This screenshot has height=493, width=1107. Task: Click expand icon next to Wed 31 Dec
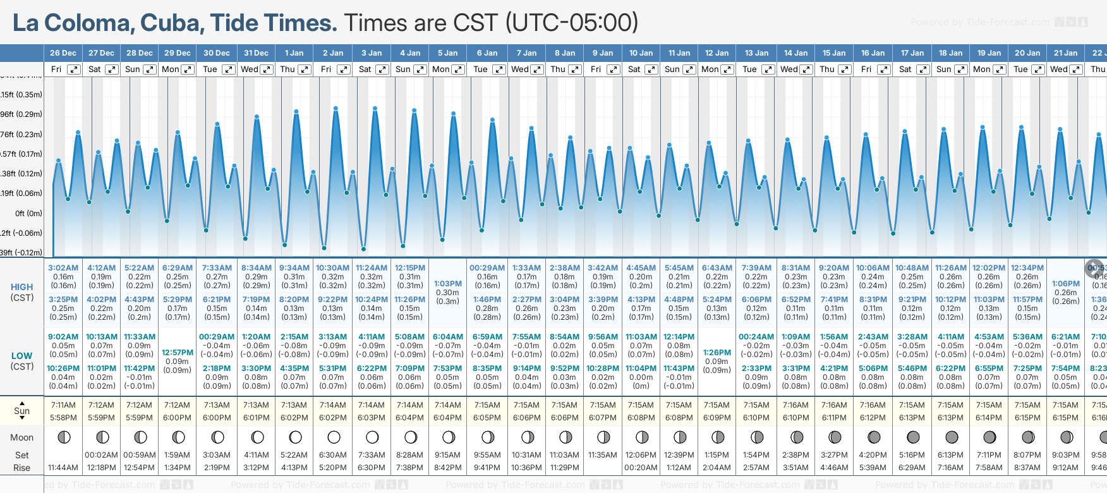[267, 70]
